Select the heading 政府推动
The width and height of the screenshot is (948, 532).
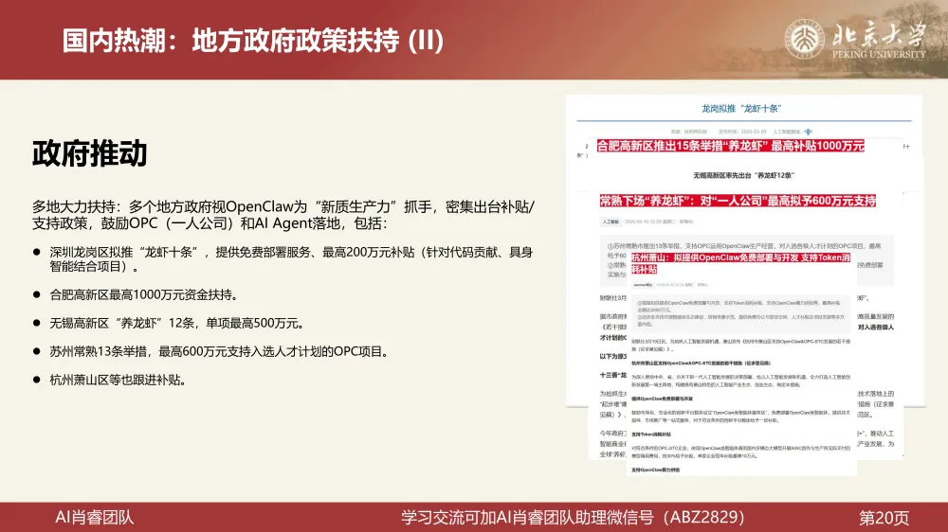89,153
